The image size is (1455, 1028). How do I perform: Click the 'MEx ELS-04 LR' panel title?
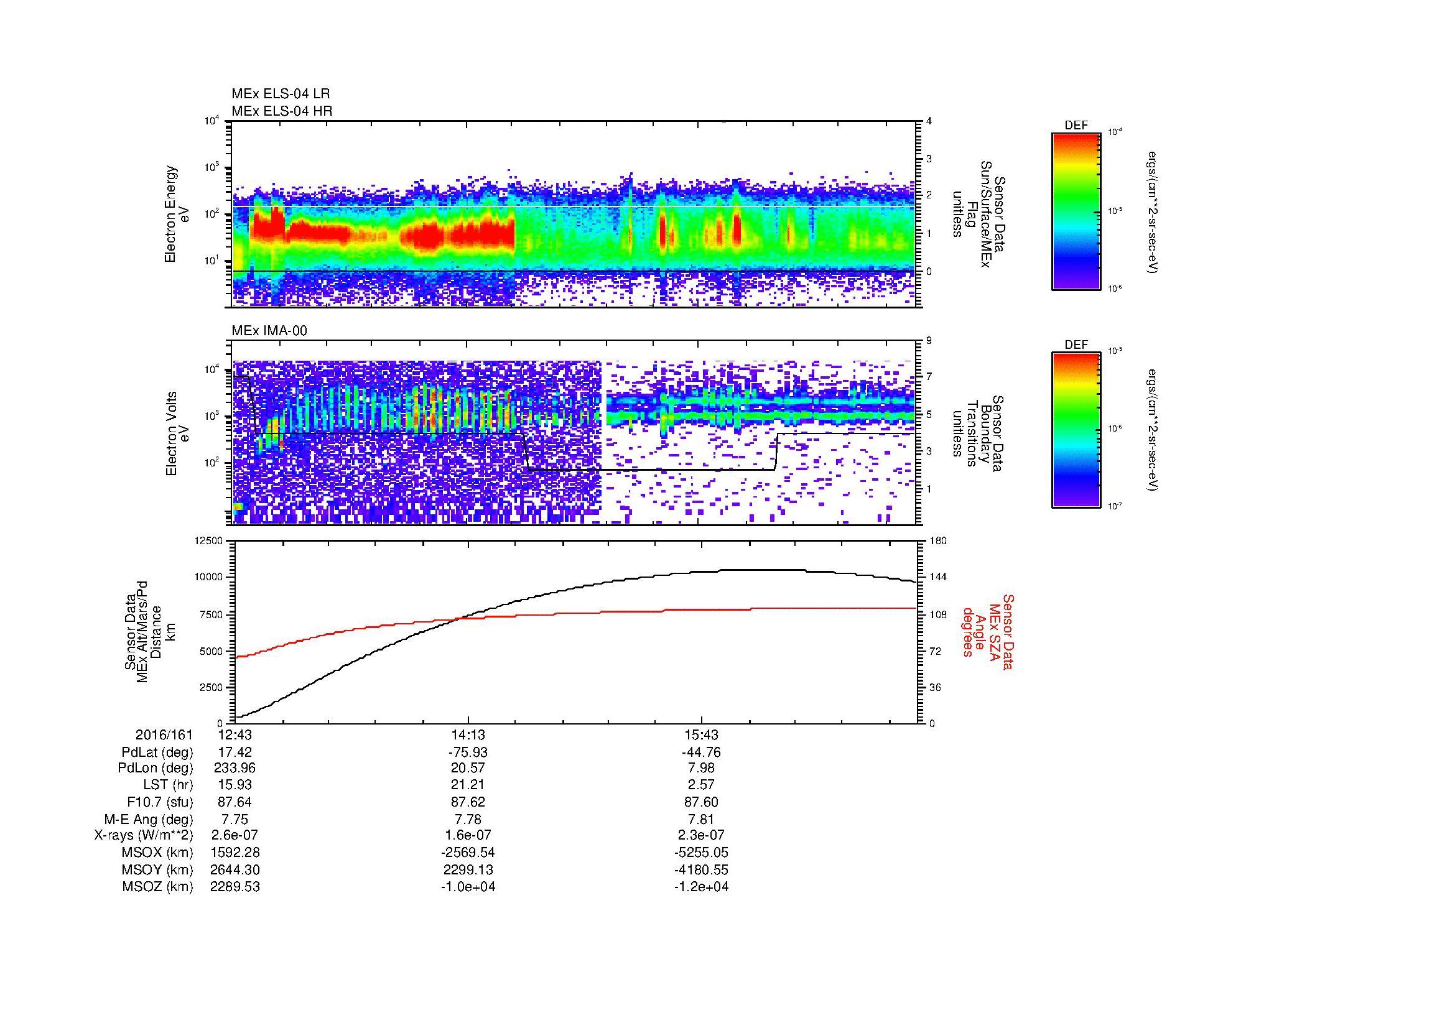pos(281,94)
